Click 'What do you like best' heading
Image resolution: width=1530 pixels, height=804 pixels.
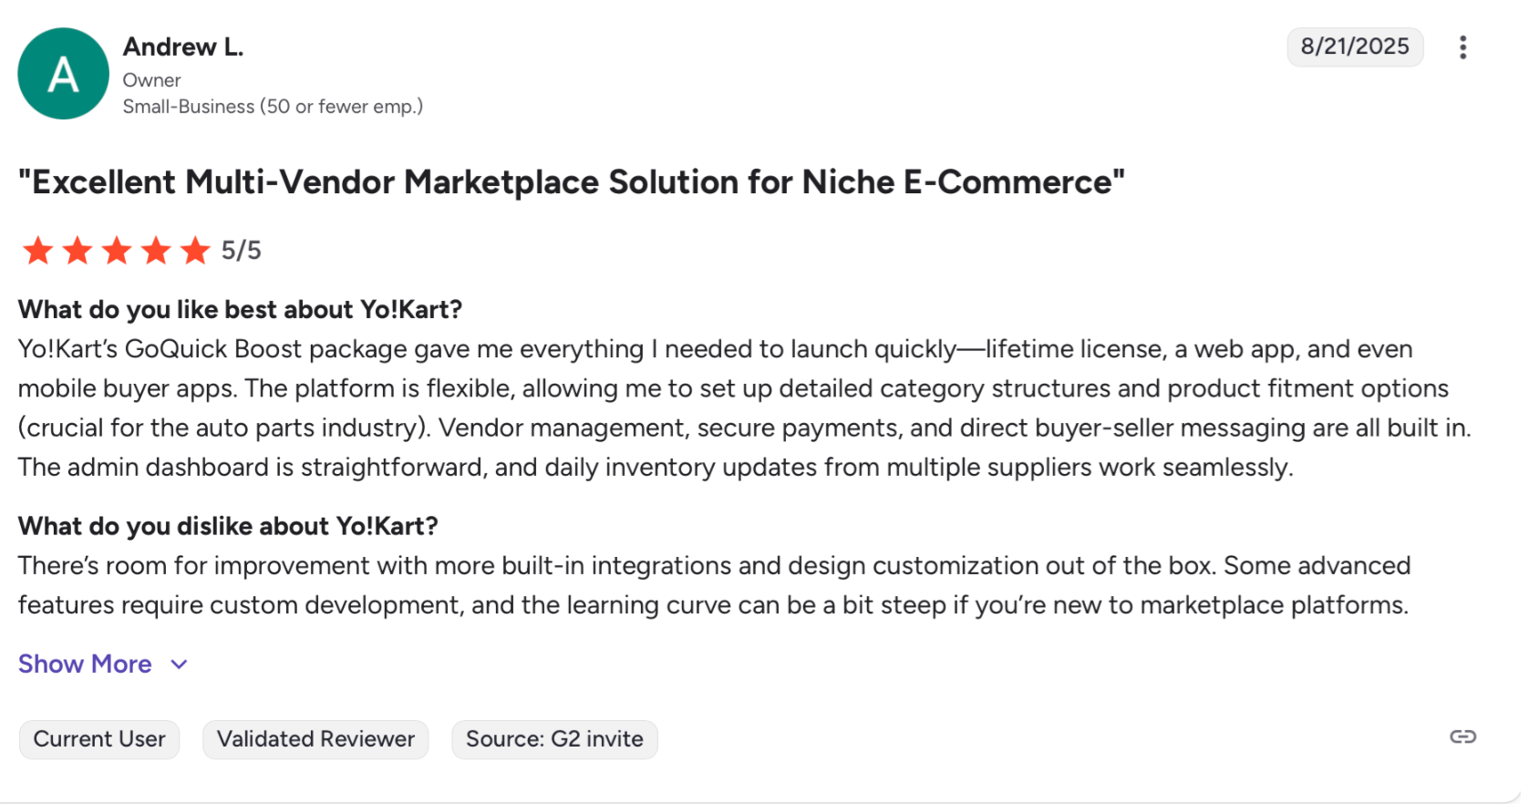240,310
